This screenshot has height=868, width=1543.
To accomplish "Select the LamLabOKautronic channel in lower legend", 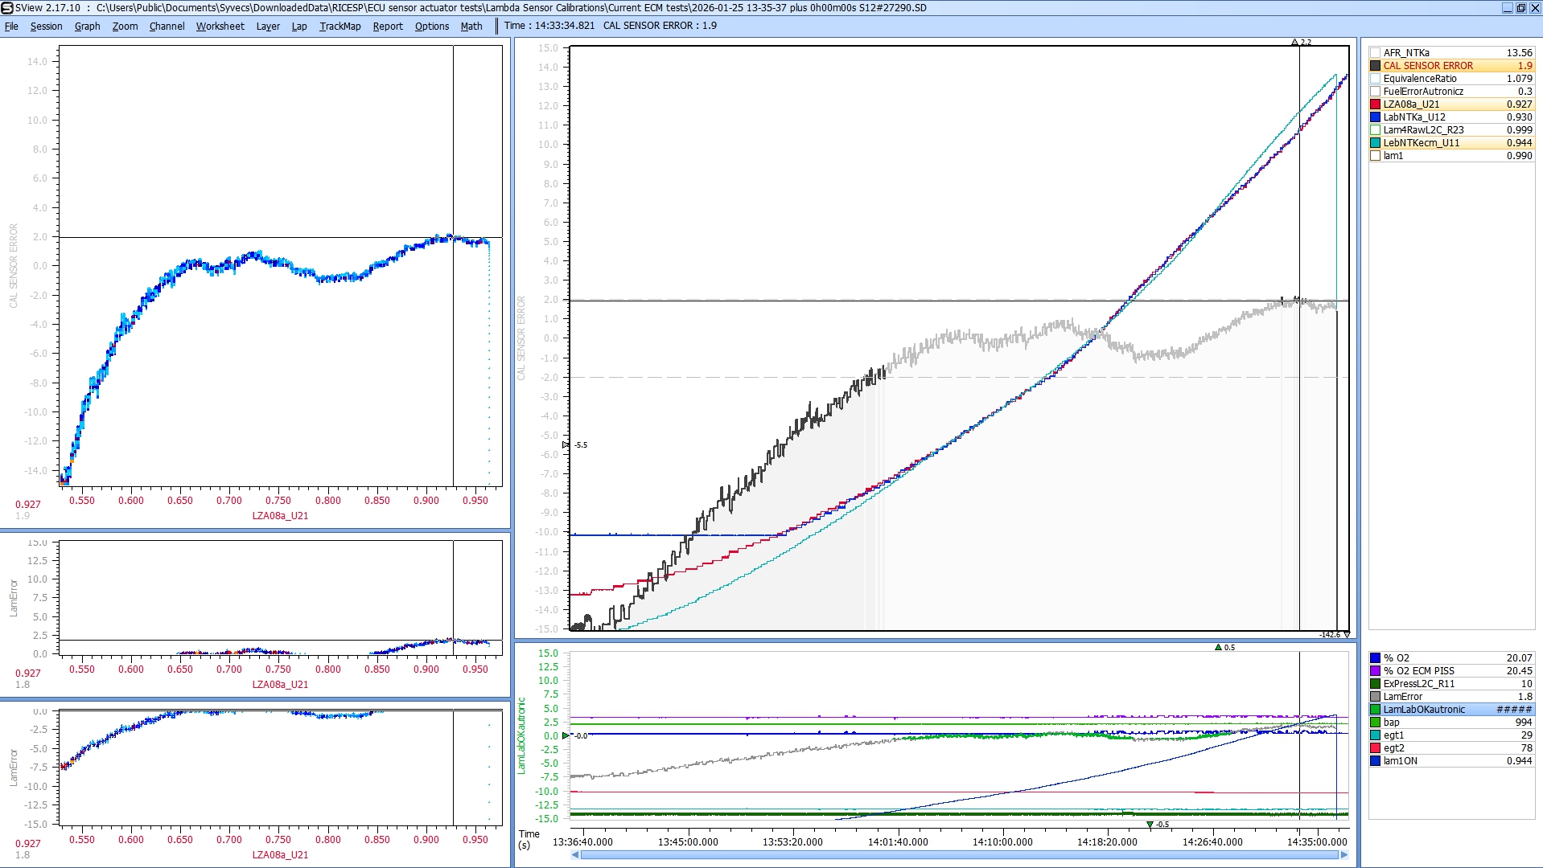I will (x=1423, y=710).
